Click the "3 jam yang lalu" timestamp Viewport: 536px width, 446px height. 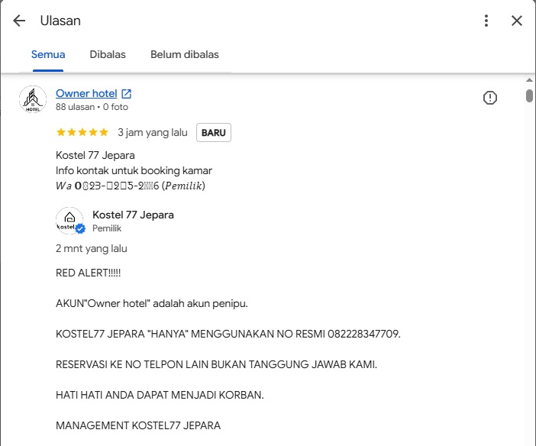pos(153,132)
